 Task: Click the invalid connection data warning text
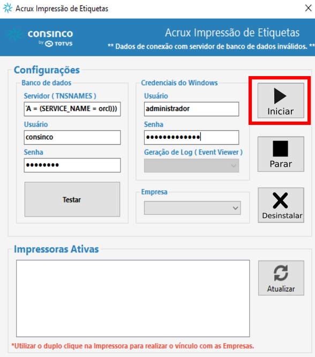click(211, 47)
